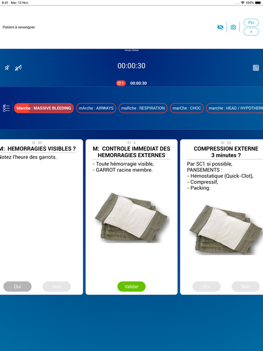Click the ID : 85 label

[37, 143]
